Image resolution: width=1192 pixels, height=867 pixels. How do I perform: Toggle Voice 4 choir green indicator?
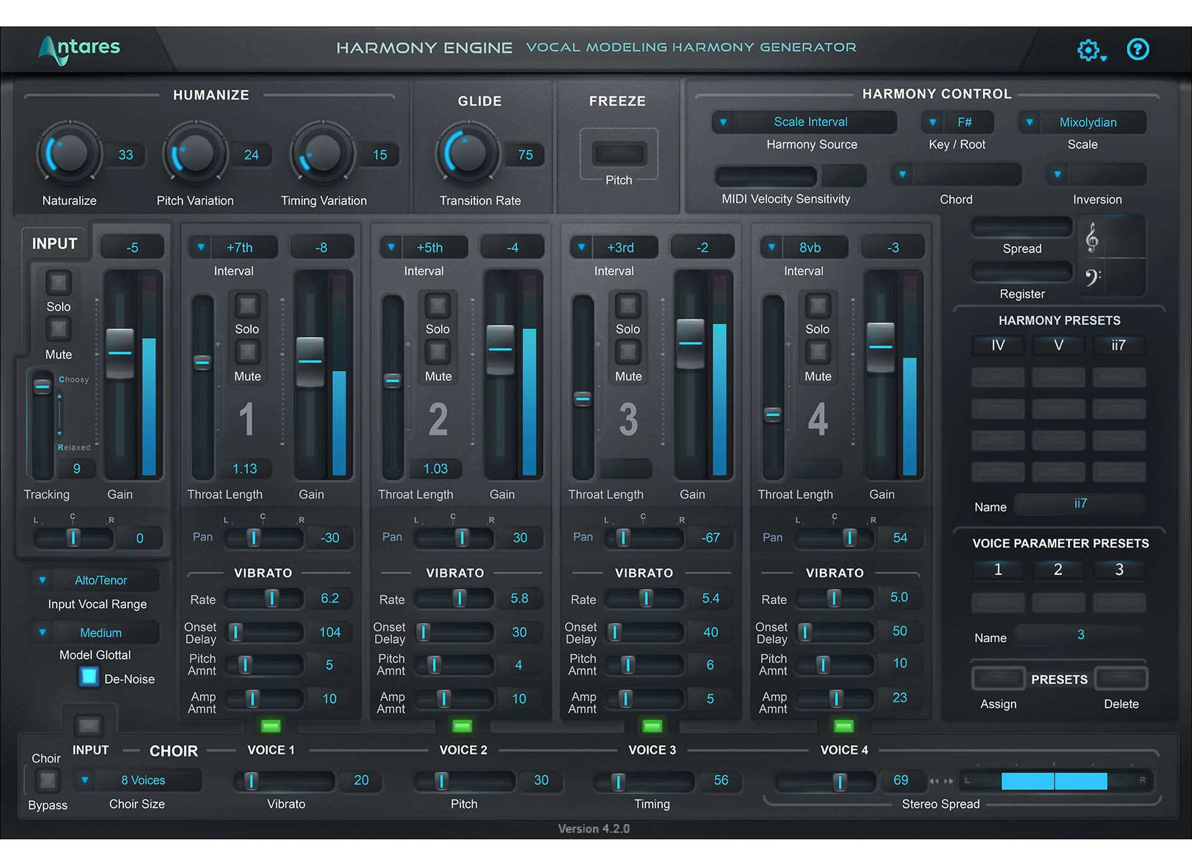click(843, 726)
